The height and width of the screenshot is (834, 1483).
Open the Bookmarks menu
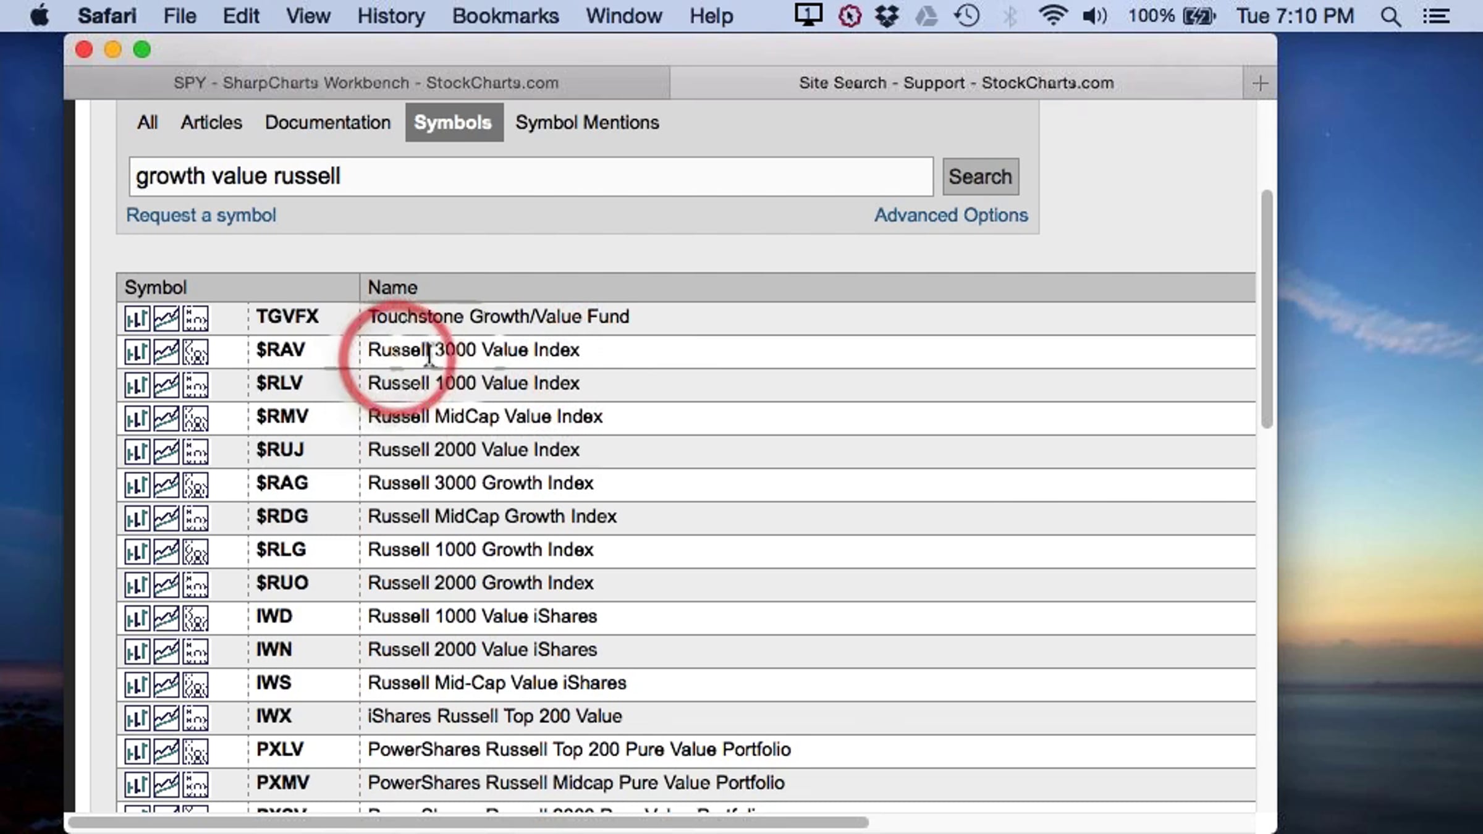(505, 15)
